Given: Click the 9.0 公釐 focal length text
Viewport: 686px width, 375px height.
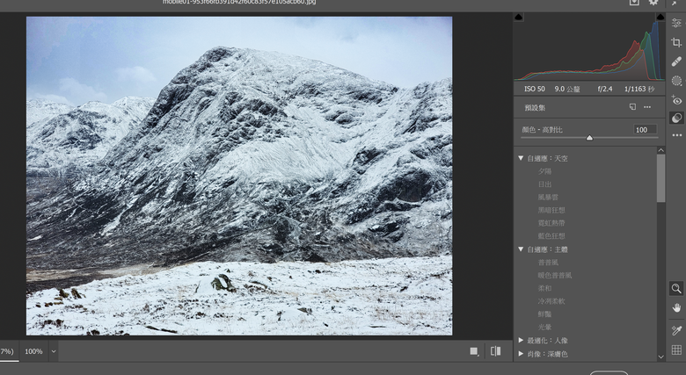Looking at the screenshot, I should coord(567,89).
